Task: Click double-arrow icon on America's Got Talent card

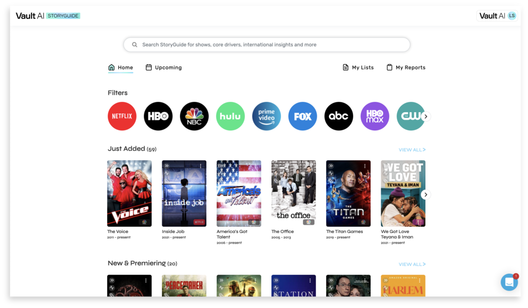Action: coord(222,166)
